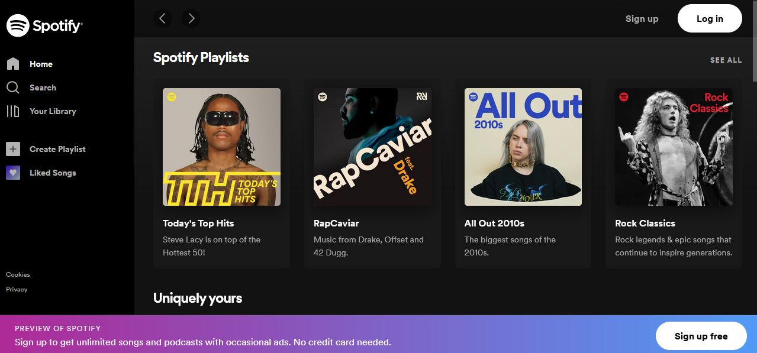
Task: Click the Create Playlist plus icon
Action: point(13,149)
